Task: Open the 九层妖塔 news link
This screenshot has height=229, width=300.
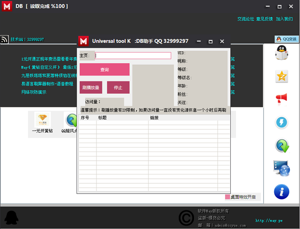Action: (x=49, y=76)
